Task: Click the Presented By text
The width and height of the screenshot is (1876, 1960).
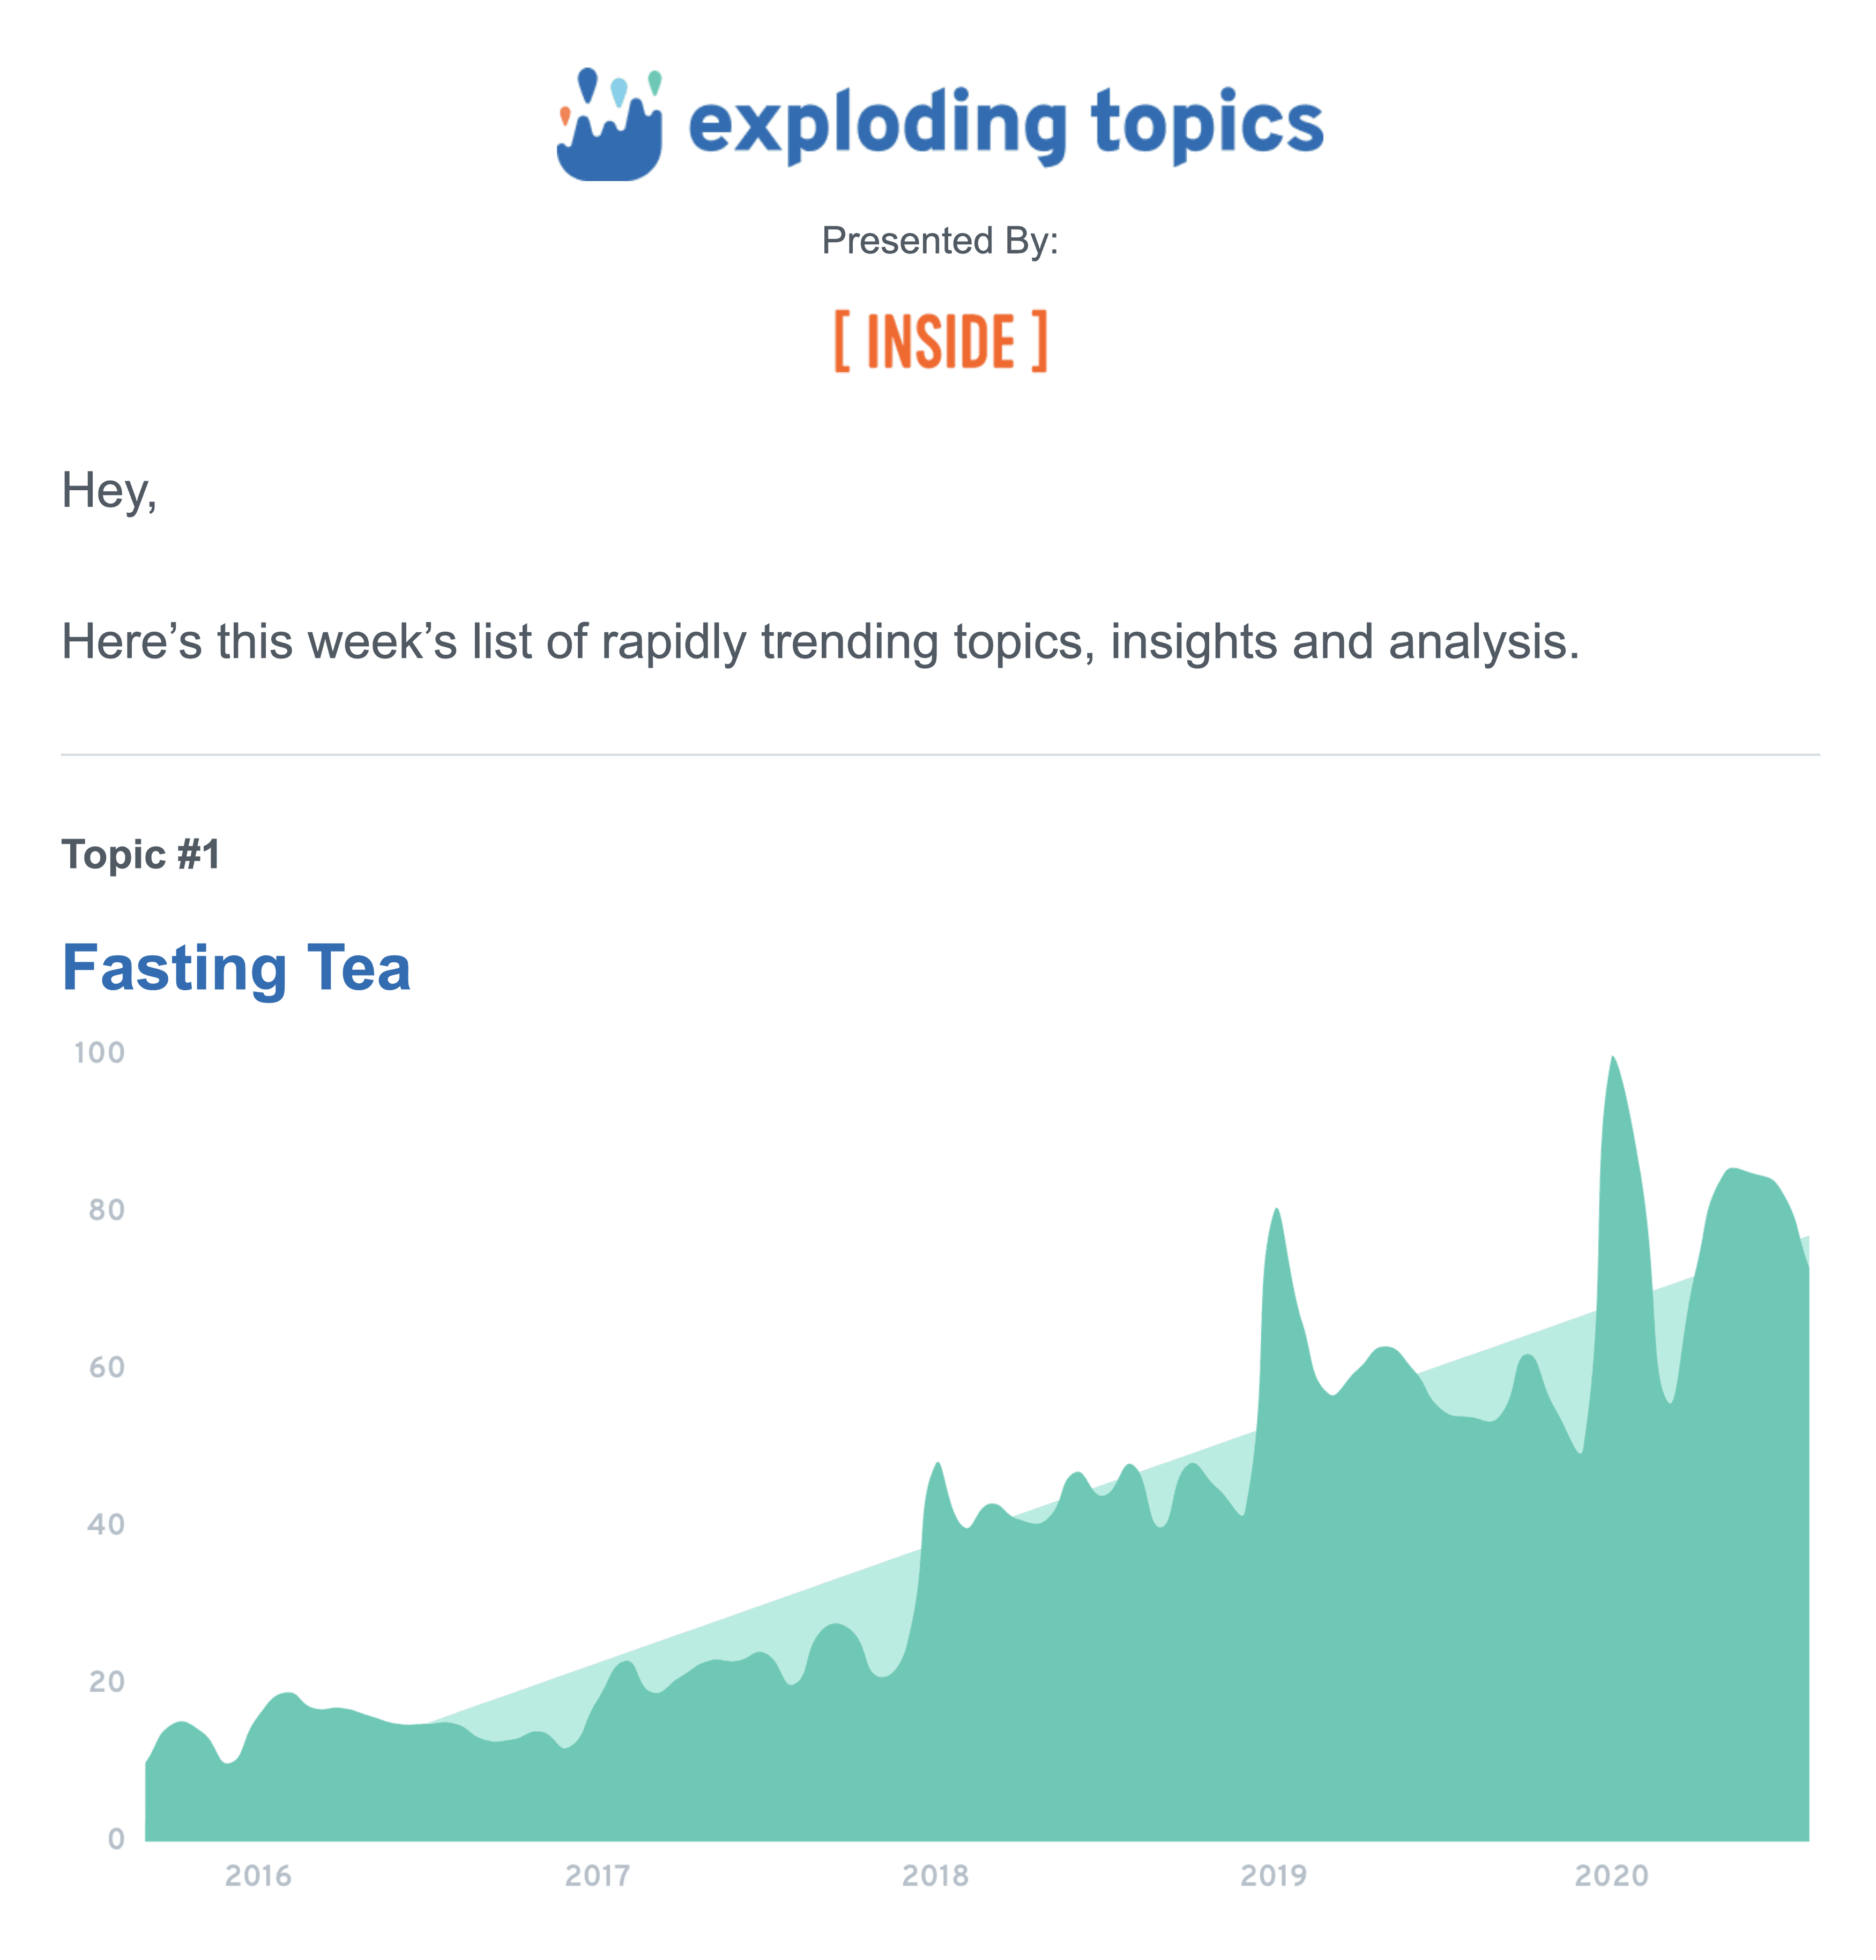Action: tap(940, 241)
